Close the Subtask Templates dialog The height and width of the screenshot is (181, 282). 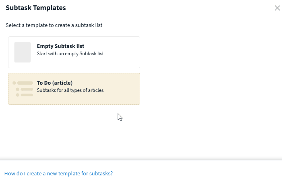277,8
